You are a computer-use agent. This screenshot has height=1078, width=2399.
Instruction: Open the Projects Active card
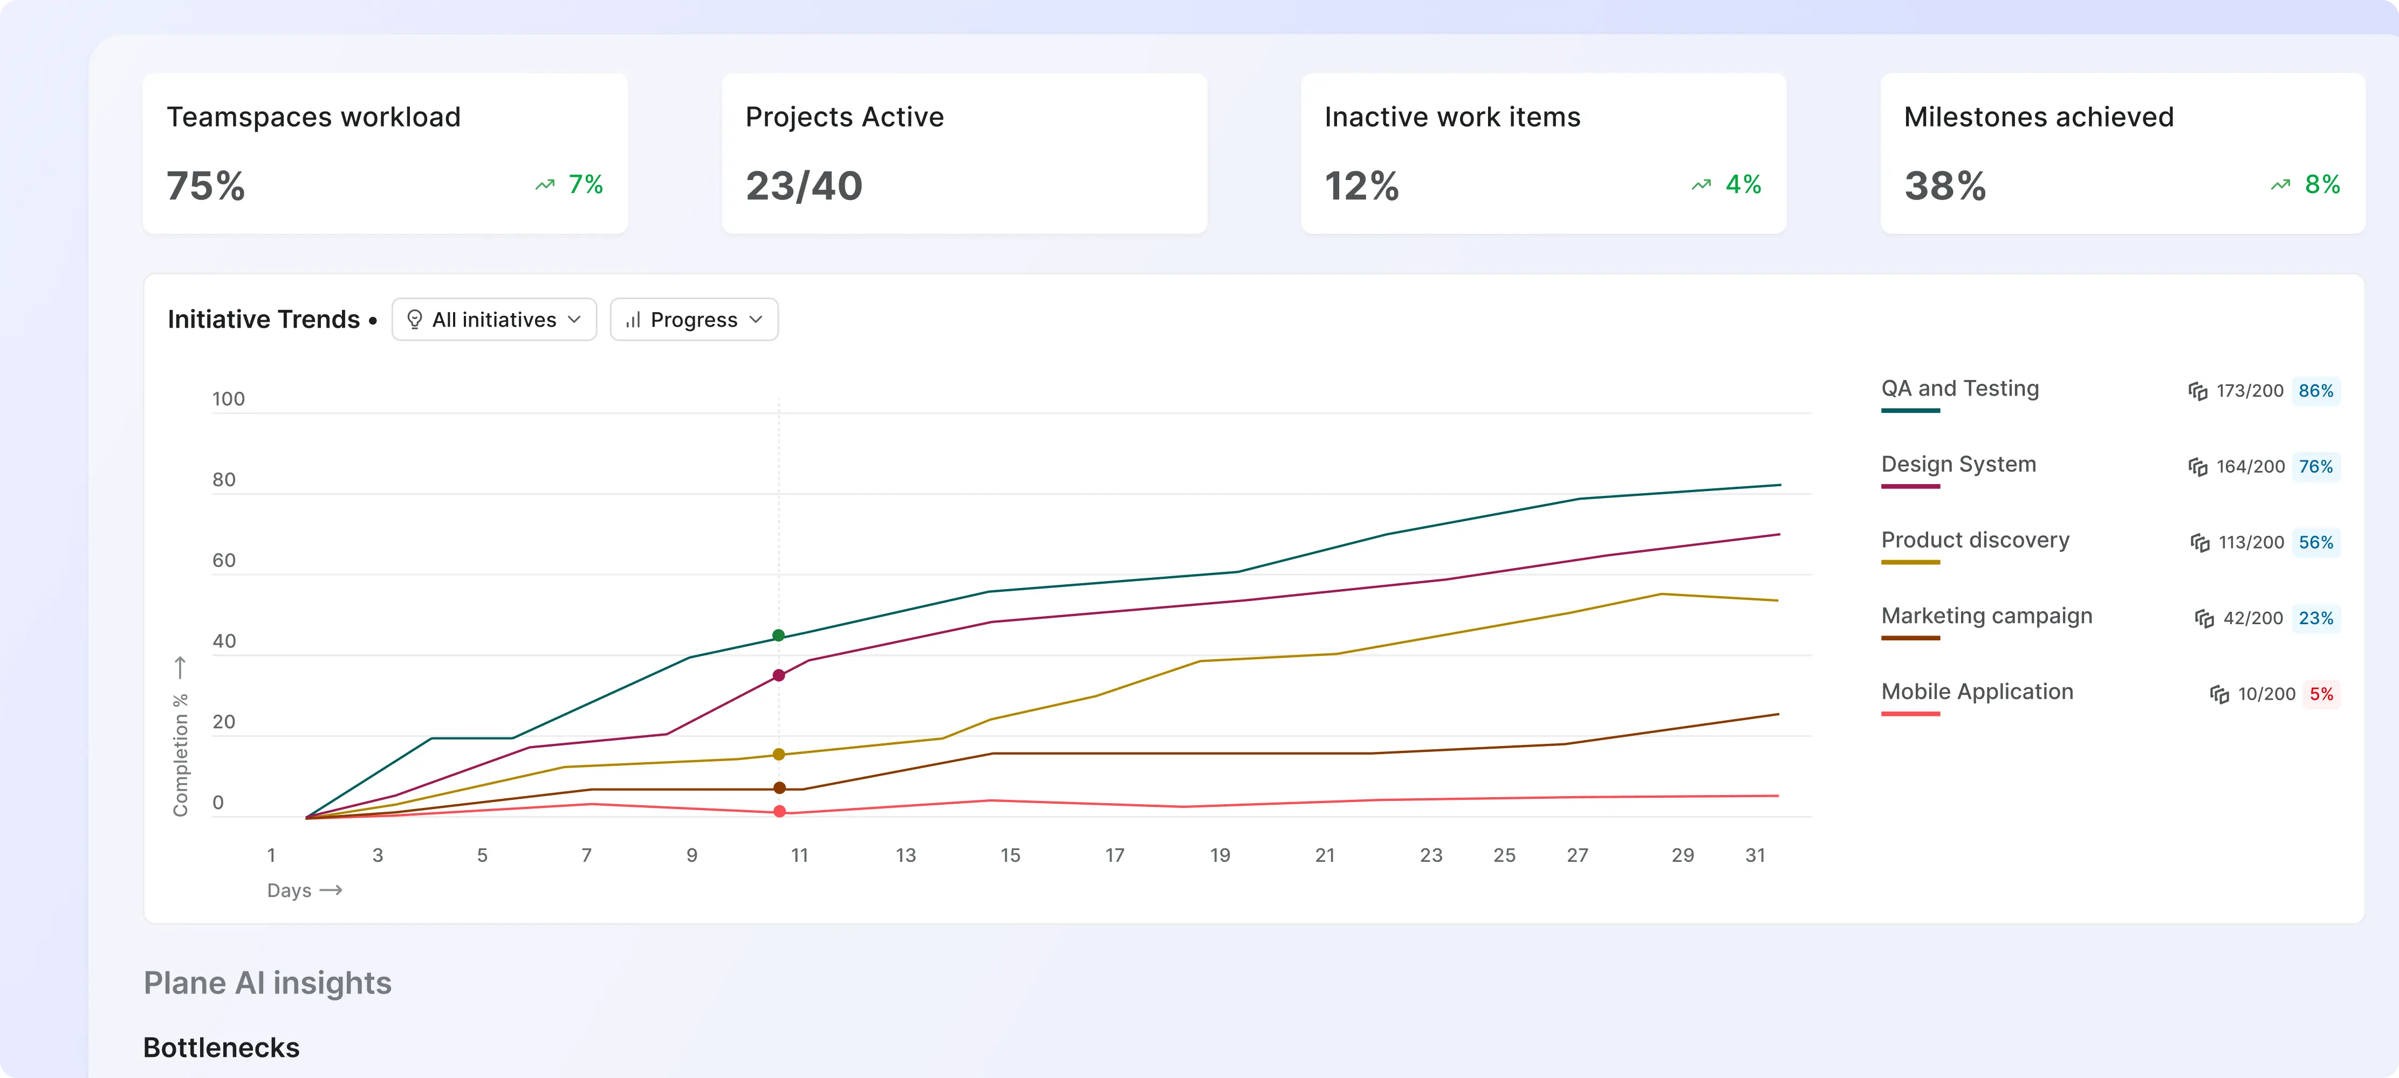click(964, 153)
